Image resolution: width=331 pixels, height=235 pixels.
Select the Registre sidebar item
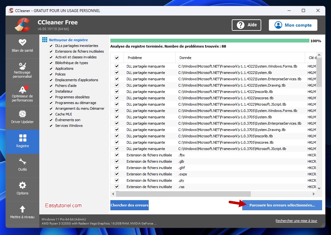23,141
